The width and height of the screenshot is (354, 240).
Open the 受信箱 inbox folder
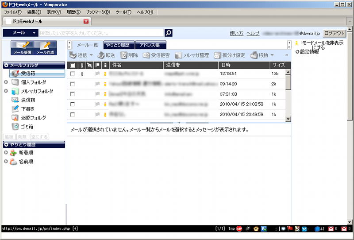[37, 74]
